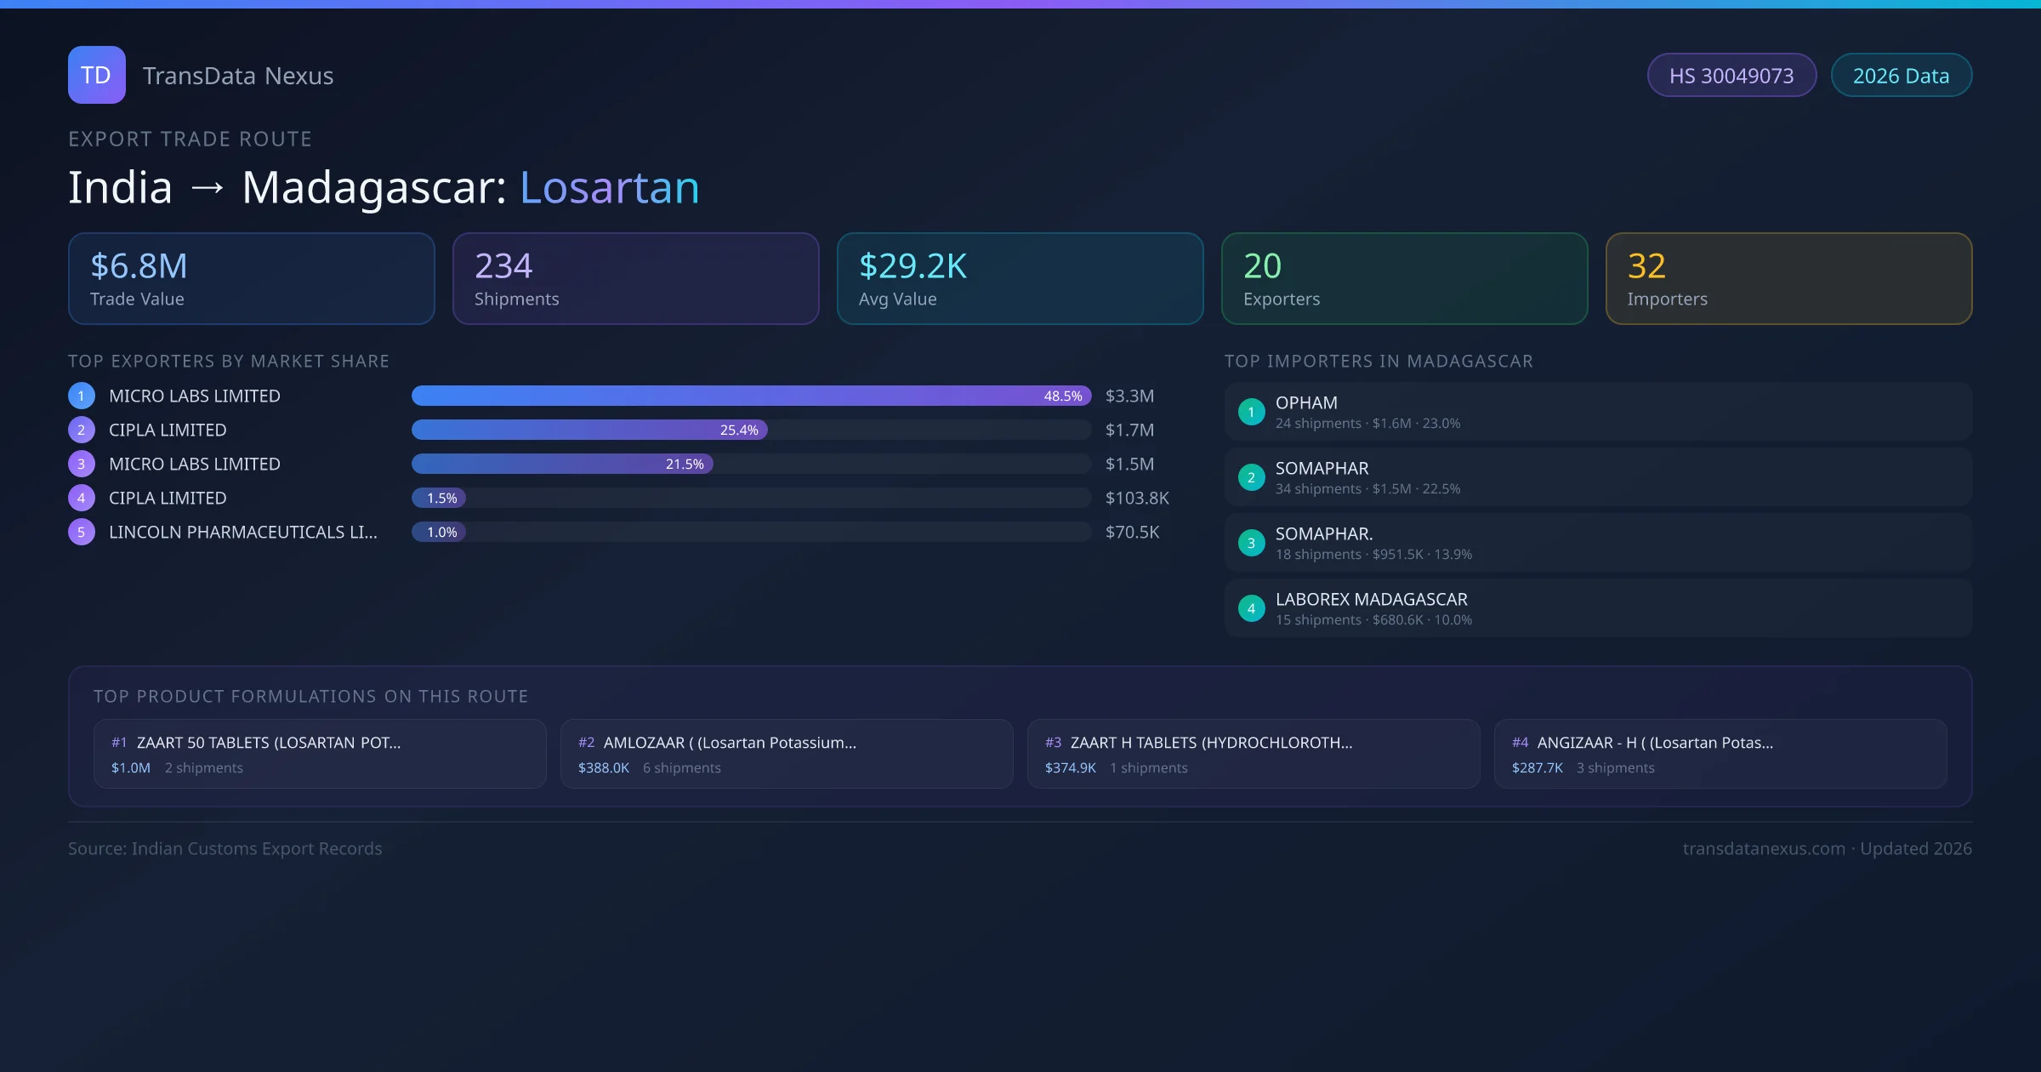Open AMLOZAAR formulation card
2041x1072 pixels.
click(787, 754)
